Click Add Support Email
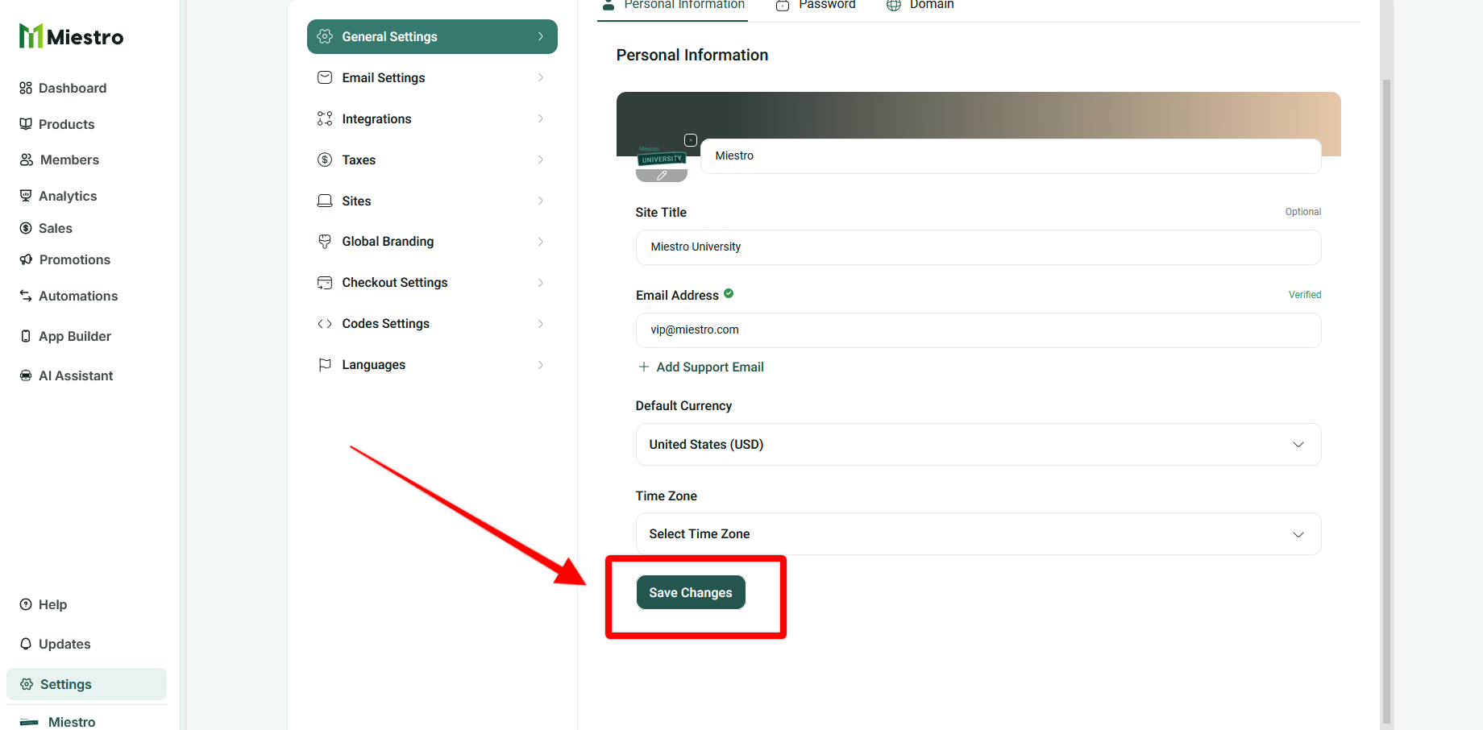 click(700, 367)
